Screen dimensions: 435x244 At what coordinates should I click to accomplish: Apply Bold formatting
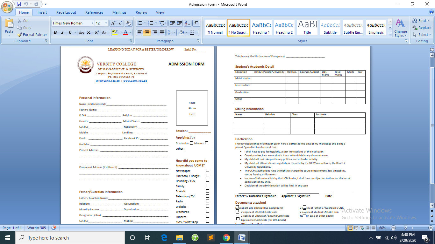pos(55,32)
